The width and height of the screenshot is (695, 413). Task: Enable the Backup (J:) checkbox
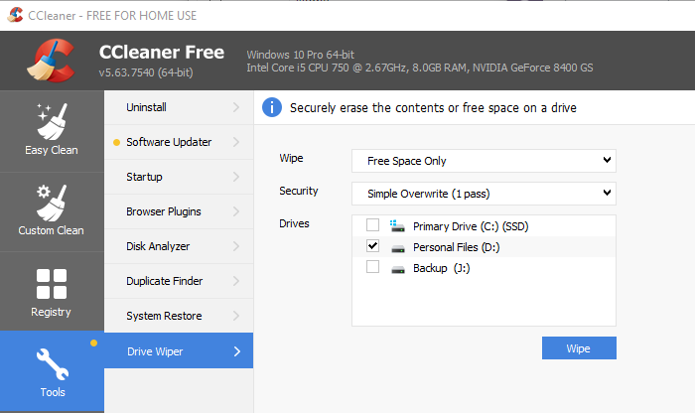point(372,268)
